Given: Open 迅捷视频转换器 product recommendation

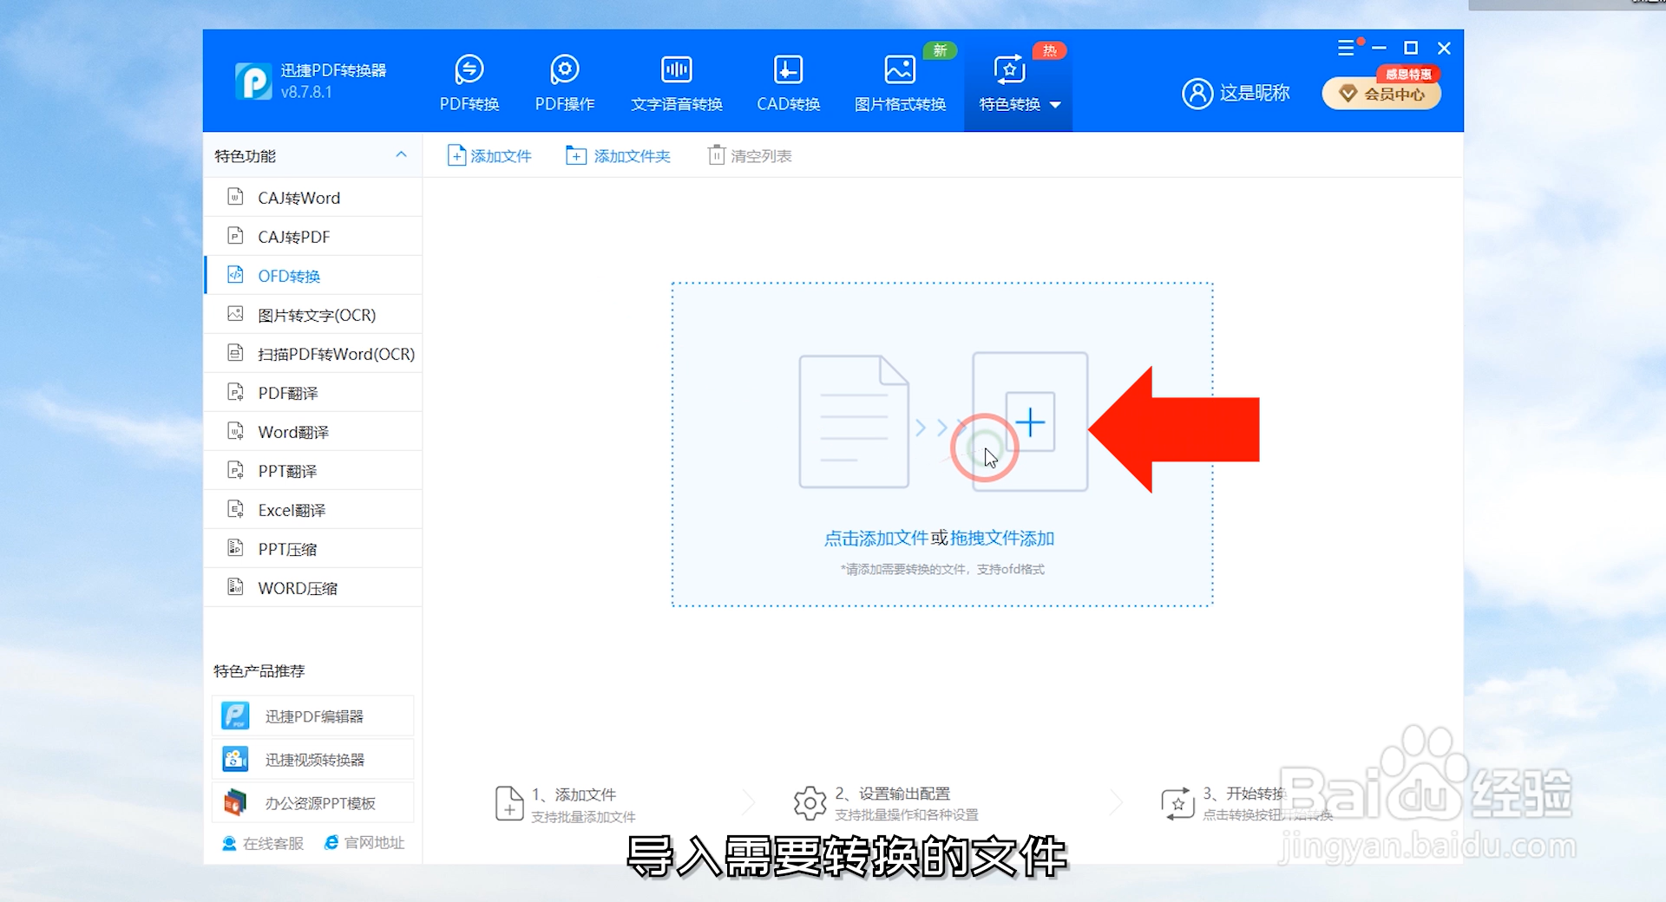Looking at the screenshot, I should click(x=312, y=760).
